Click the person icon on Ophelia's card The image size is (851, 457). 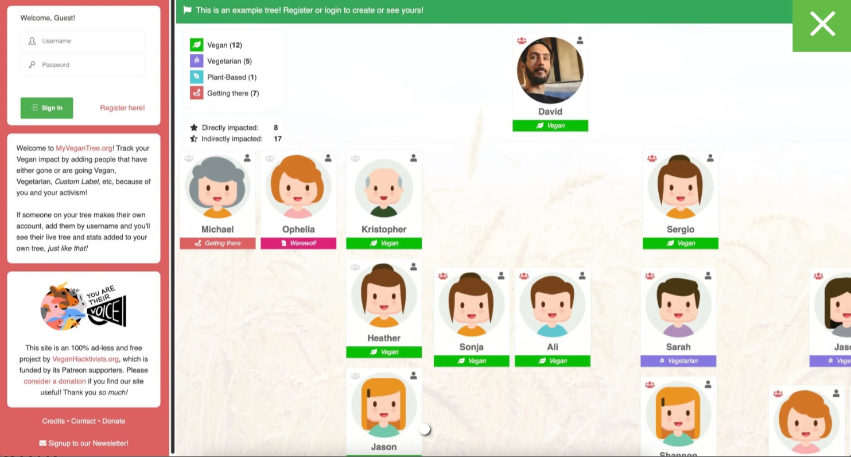click(328, 158)
